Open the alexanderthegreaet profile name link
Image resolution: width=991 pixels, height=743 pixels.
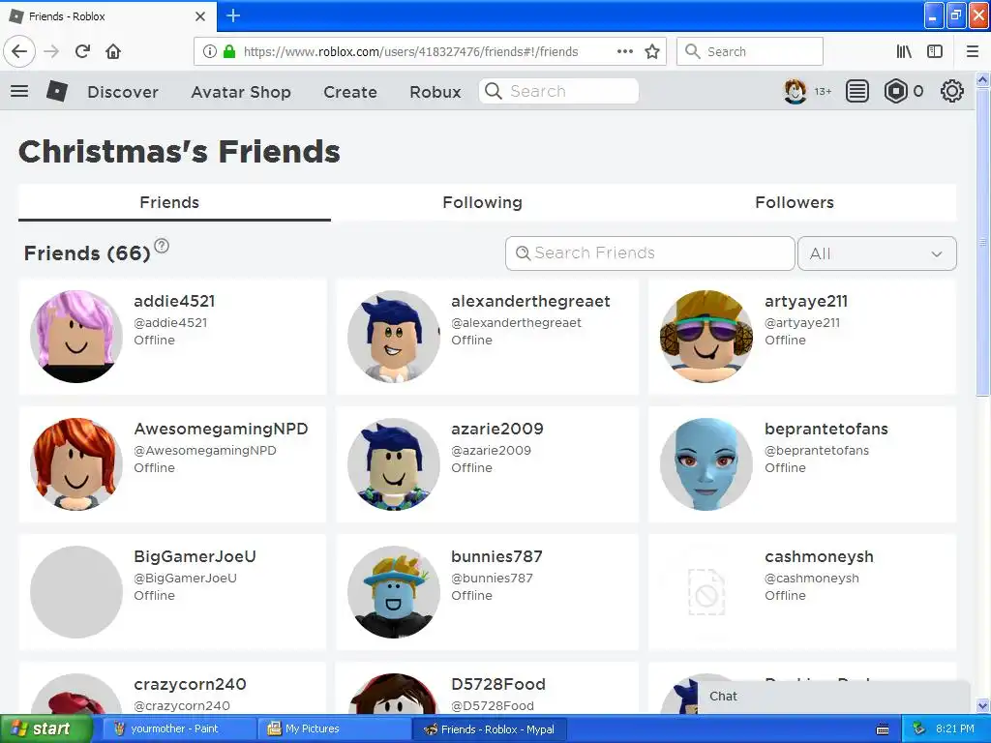[x=531, y=302]
